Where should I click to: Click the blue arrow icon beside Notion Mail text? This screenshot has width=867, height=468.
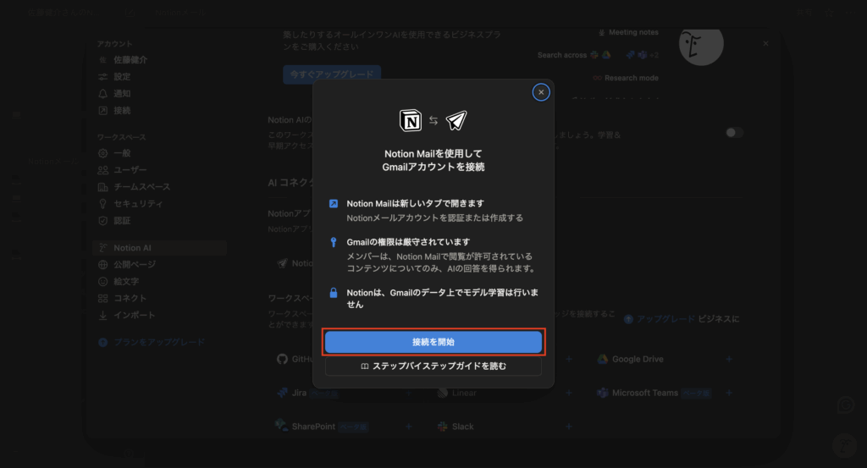[x=334, y=204]
